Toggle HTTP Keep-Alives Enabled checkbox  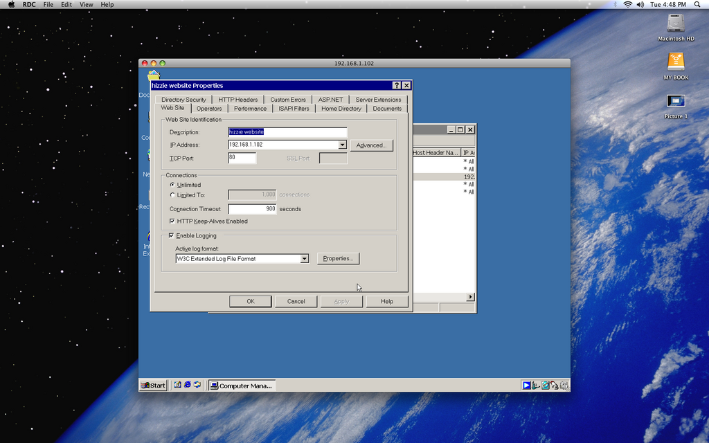pos(172,221)
